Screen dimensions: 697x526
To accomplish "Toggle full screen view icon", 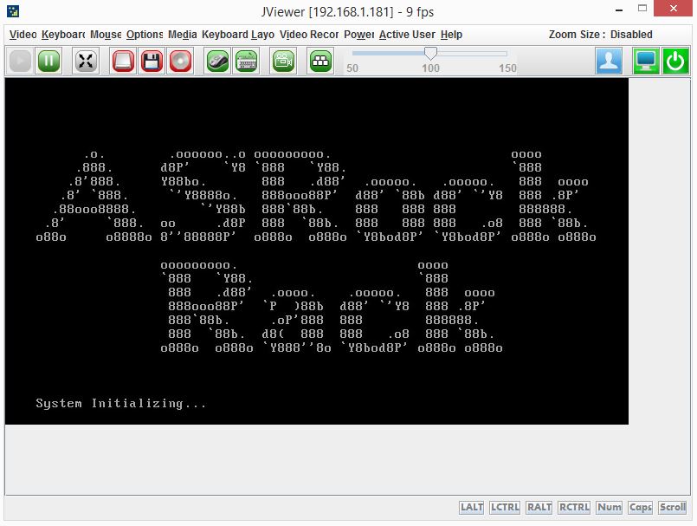I will tap(86, 62).
